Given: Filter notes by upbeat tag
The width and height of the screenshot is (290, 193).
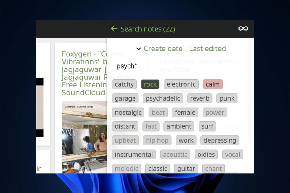Looking at the screenshot, I should pyautogui.click(x=125, y=140).
